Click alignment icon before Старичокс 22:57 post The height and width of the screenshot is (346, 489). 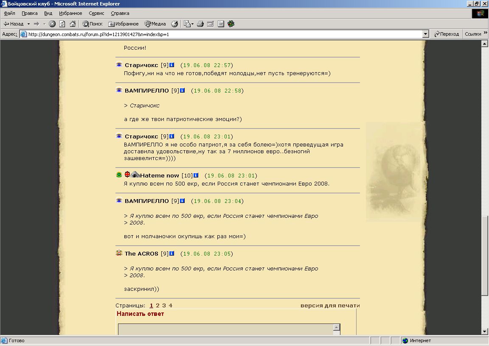tap(119, 65)
